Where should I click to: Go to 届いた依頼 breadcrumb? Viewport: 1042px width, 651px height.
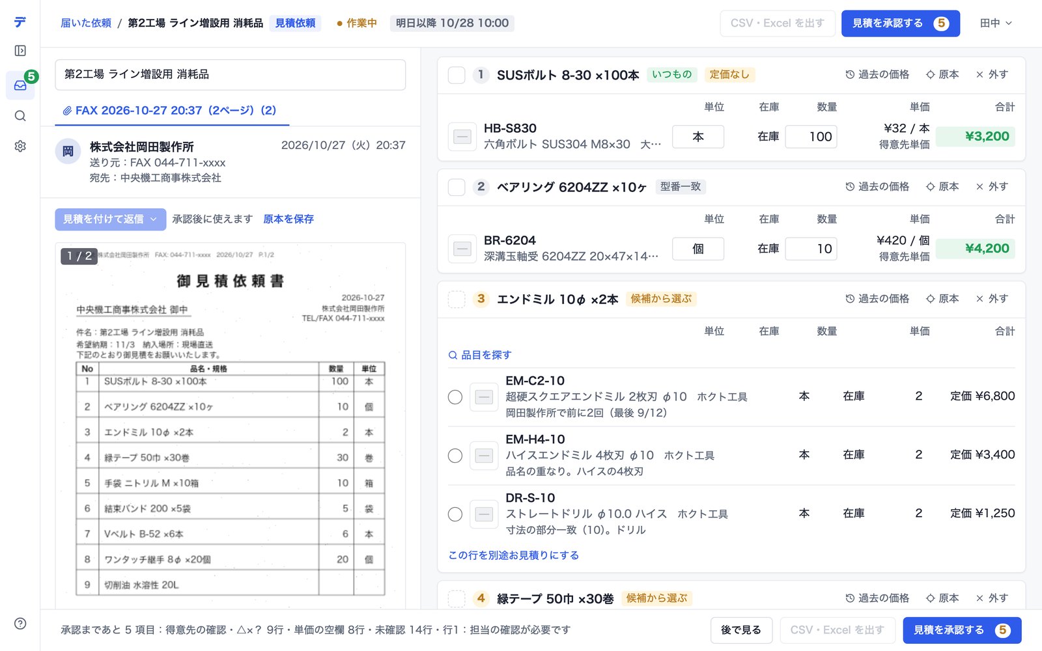86,23
